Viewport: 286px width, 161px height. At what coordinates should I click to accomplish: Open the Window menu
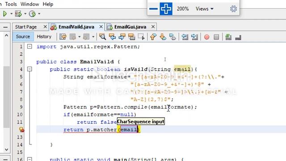tap(29, 4)
